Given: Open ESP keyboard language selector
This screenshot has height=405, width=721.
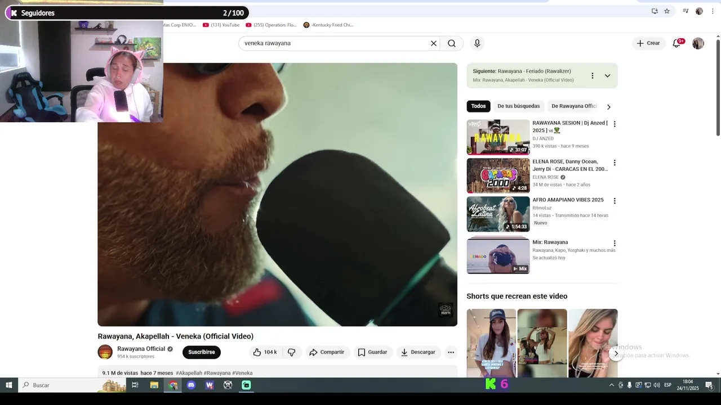Looking at the screenshot, I should (x=667, y=385).
